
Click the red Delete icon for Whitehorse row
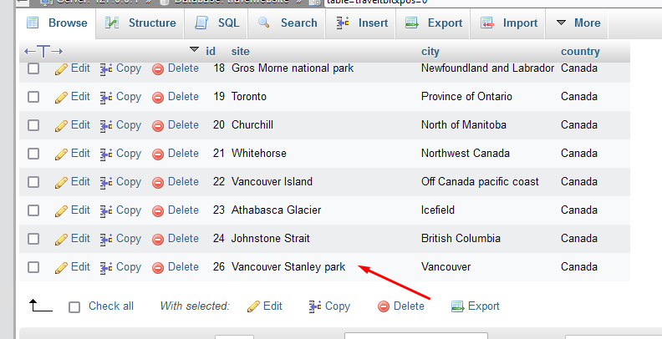pyautogui.click(x=158, y=154)
